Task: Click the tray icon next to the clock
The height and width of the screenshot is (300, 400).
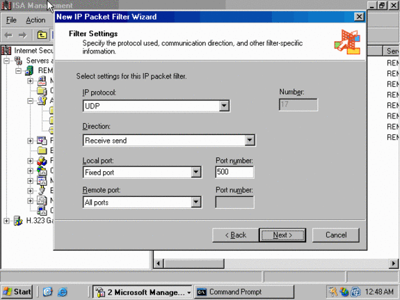Action: pyautogui.click(x=355, y=292)
